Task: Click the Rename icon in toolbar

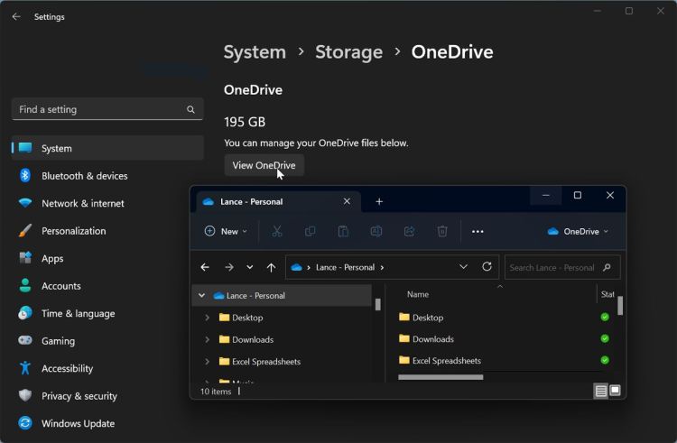Action: click(x=376, y=231)
